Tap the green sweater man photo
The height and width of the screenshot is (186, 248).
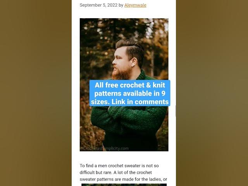click(x=124, y=85)
